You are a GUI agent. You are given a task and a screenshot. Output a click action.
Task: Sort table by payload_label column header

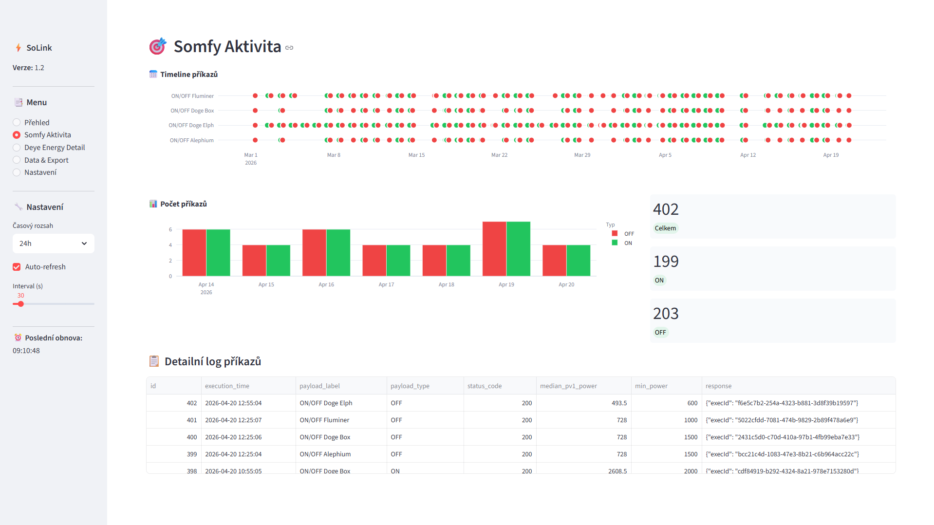click(x=319, y=386)
